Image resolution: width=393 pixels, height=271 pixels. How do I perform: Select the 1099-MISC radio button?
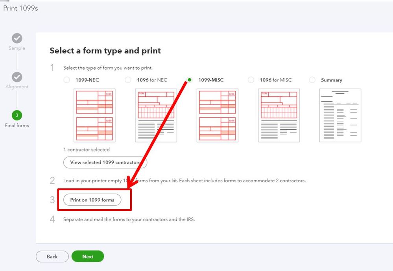pyautogui.click(x=190, y=80)
